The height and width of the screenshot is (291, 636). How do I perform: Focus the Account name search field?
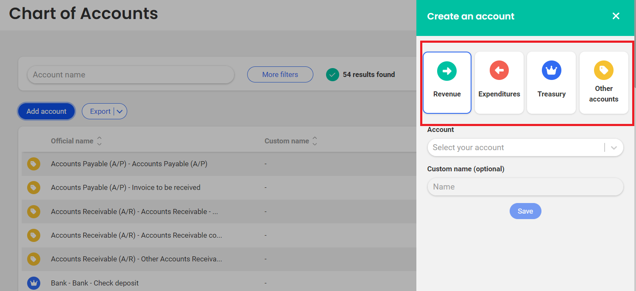131,75
